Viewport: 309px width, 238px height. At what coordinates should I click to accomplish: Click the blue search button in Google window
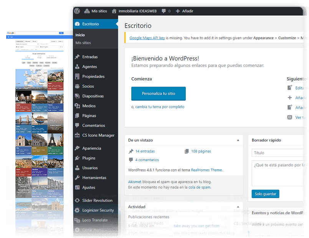tap(61, 33)
